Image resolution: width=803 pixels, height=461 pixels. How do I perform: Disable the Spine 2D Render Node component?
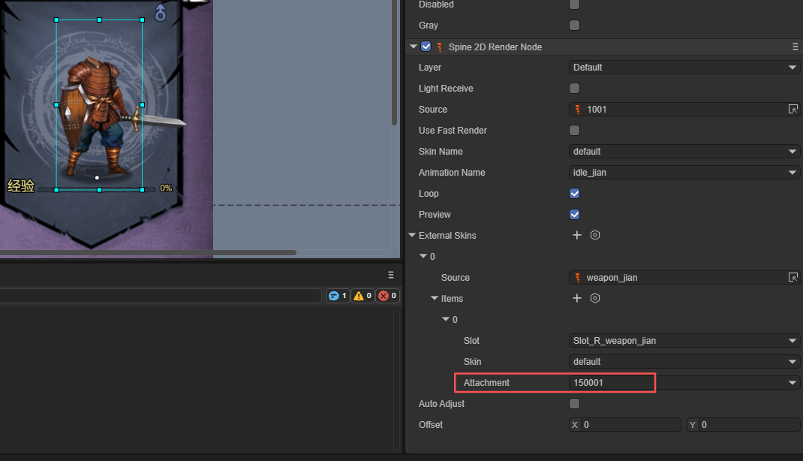[426, 47]
